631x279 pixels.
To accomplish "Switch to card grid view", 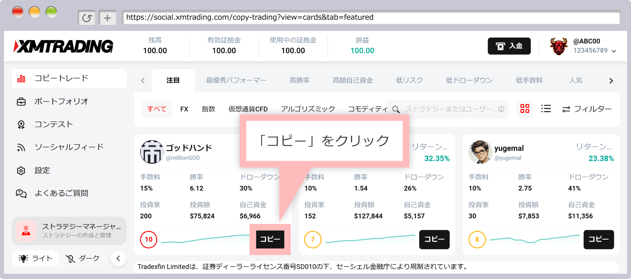I will pyautogui.click(x=525, y=109).
